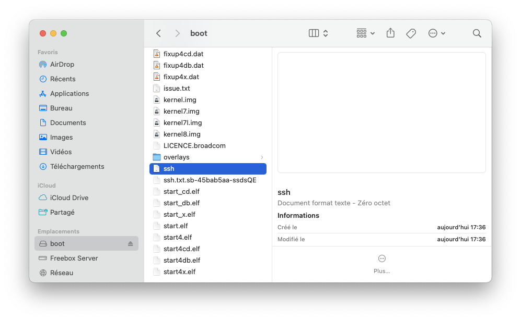Go back with the left chevron button
Viewport: 521px width, 321px height.
pos(158,33)
